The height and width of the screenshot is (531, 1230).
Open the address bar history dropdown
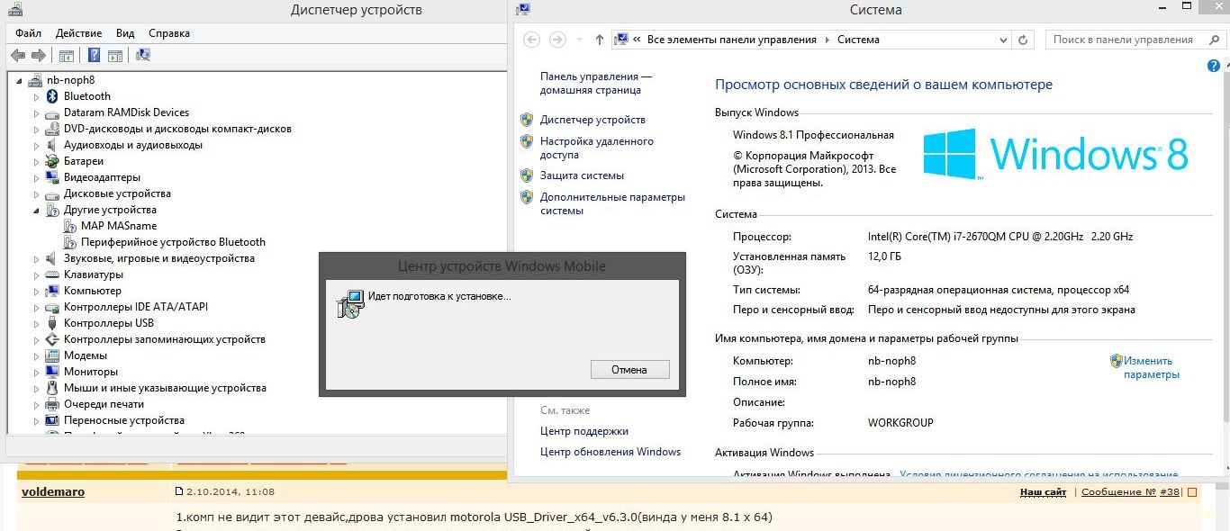coord(1003,40)
